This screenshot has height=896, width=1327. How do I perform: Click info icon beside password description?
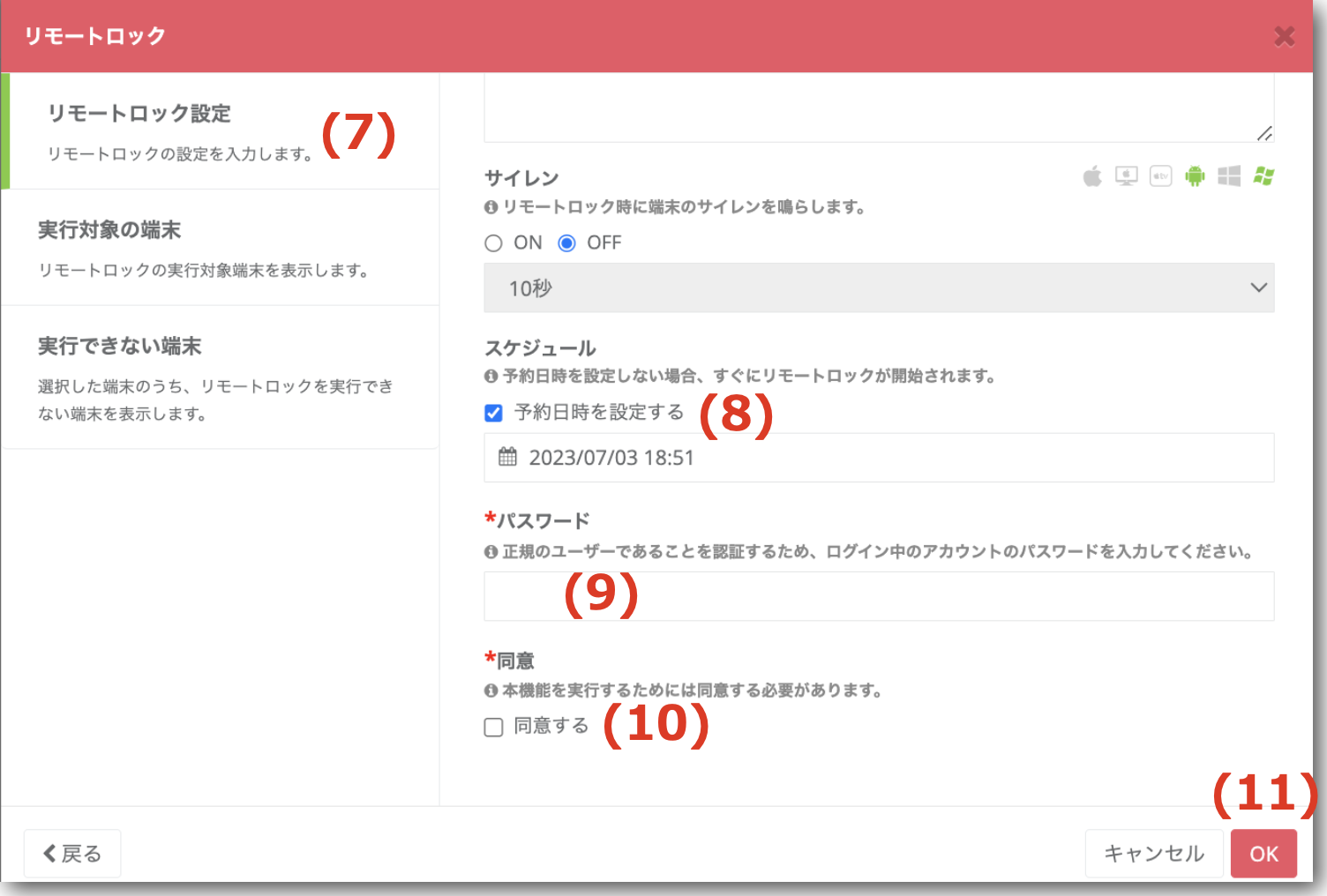[x=491, y=552]
